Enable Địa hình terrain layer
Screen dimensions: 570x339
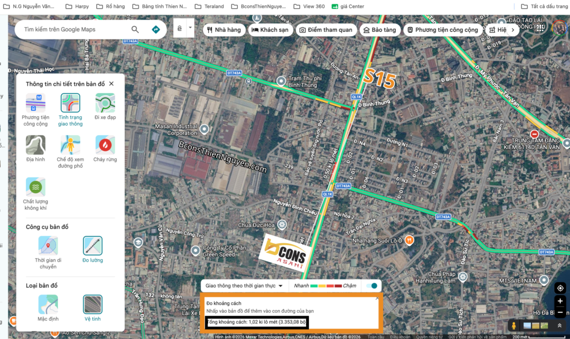[x=35, y=148]
